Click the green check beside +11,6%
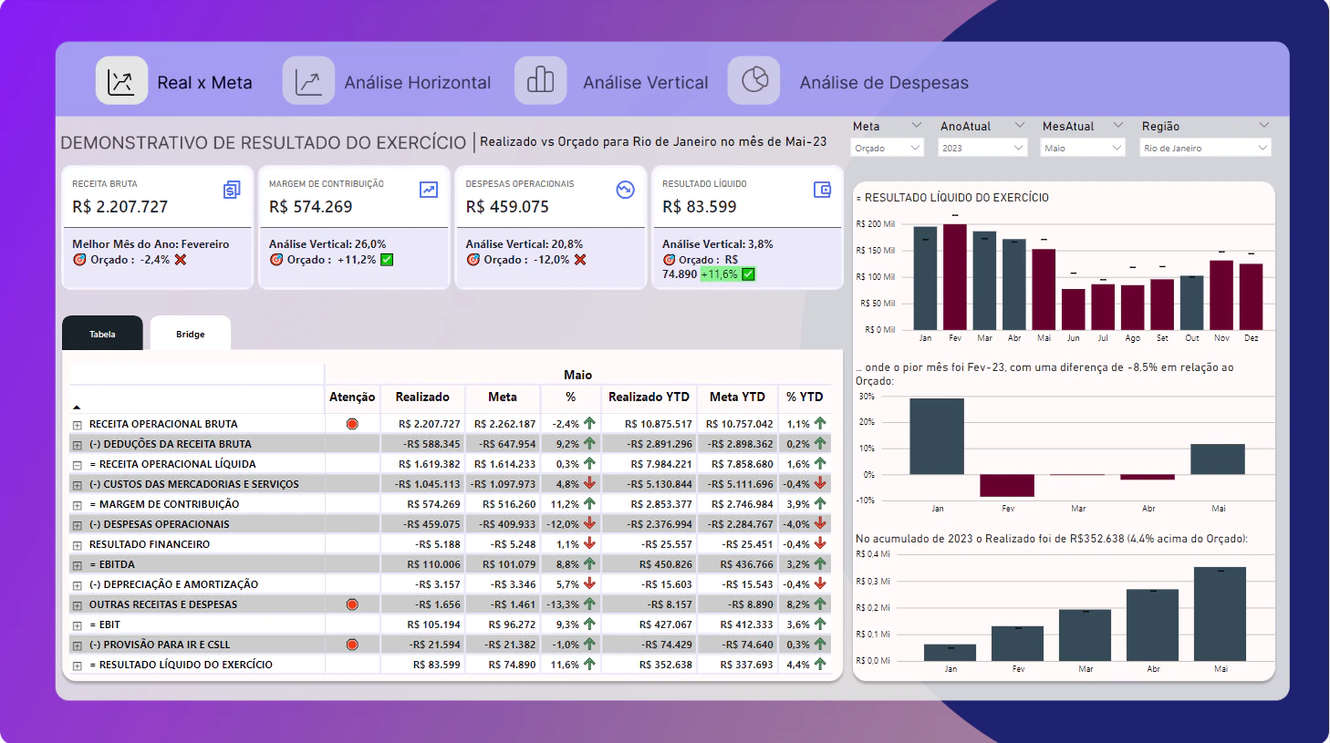Screen dimensions: 1330x743 [x=749, y=274]
